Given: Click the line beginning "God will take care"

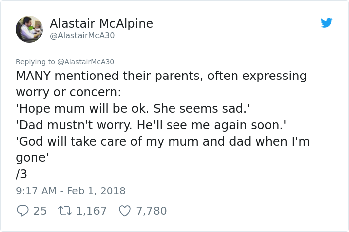Looking at the screenshot, I should pos(163,142).
